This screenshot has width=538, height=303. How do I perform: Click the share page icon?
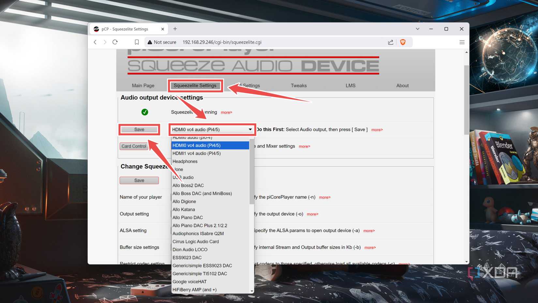pos(390,42)
